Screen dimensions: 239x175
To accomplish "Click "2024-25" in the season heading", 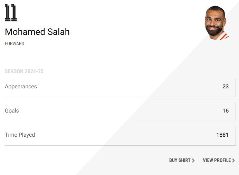I will pos(34,71).
